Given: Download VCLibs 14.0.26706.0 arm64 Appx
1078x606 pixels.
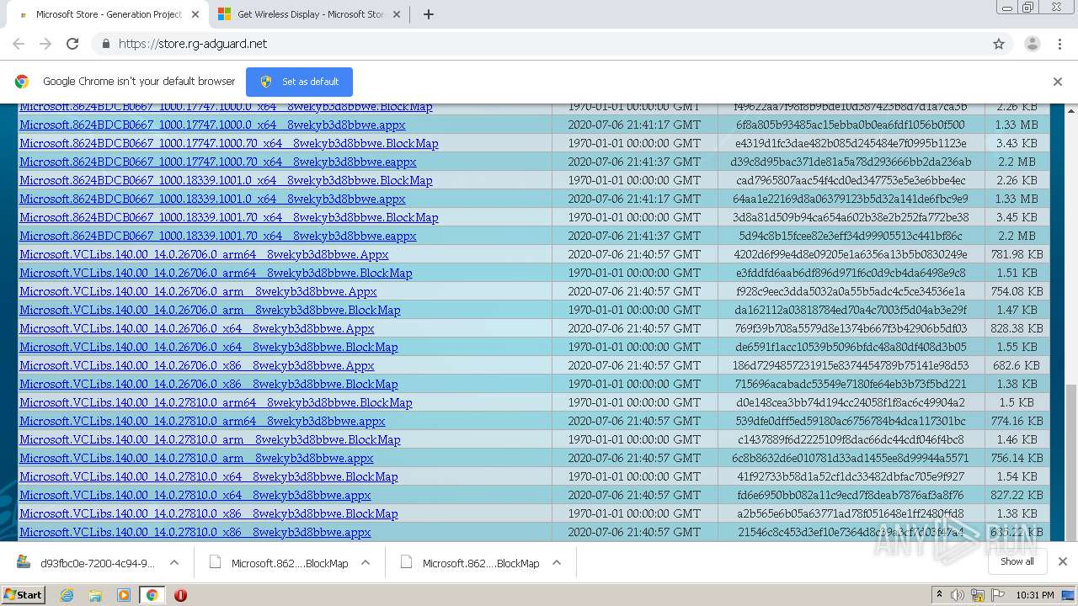Looking at the screenshot, I should point(204,255).
